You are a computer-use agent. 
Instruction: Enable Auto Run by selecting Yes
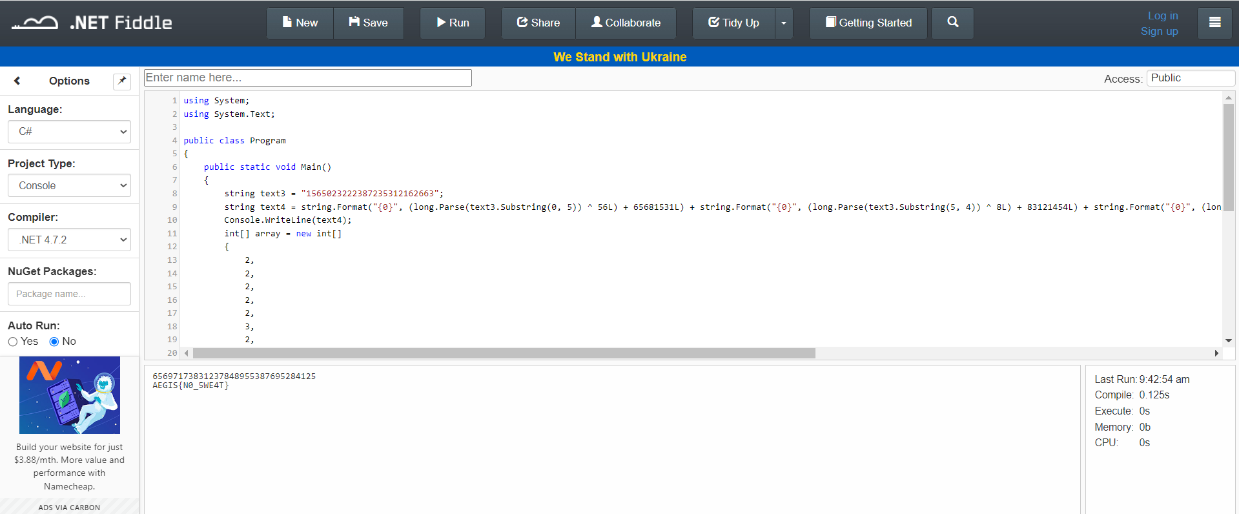[13, 342]
